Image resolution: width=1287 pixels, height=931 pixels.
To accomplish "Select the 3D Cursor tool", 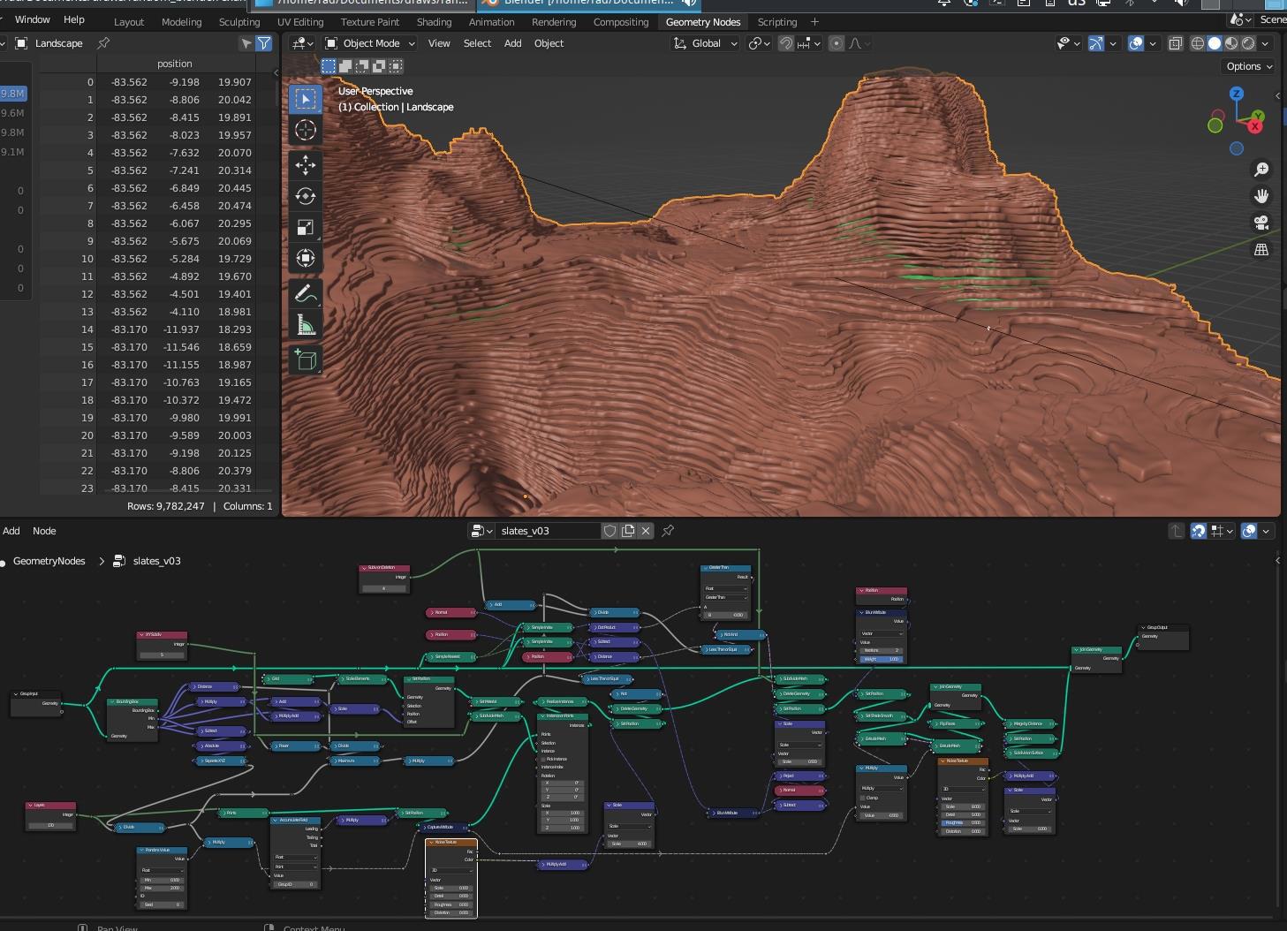I will [x=306, y=131].
